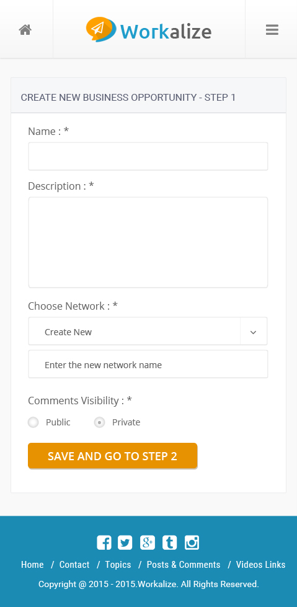Click into the Description text area
This screenshot has width=297, height=607.
click(148, 243)
